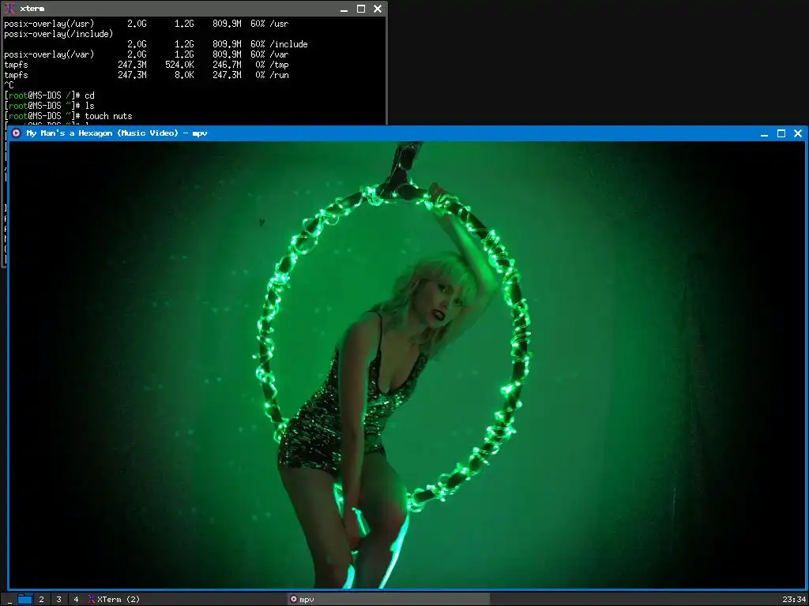The height and width of the screenshot is (606, 809).
Task: Click the 23:34 clock in the taskbar
Action: [793, 600]
